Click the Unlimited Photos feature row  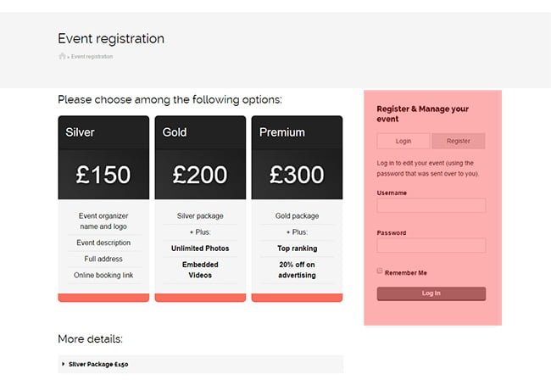tap(200, 249)
